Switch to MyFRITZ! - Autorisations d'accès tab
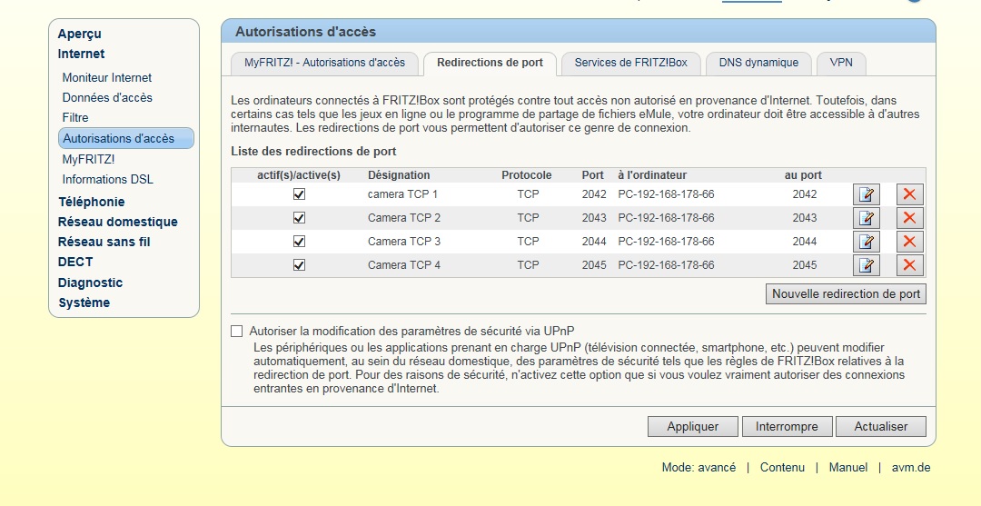981x506 pixels. click(324, 63)
